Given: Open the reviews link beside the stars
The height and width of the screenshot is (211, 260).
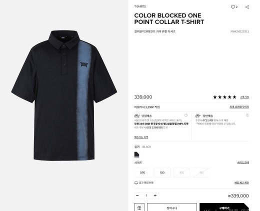Looking at the screenshot, I should (x=244, y=97).
